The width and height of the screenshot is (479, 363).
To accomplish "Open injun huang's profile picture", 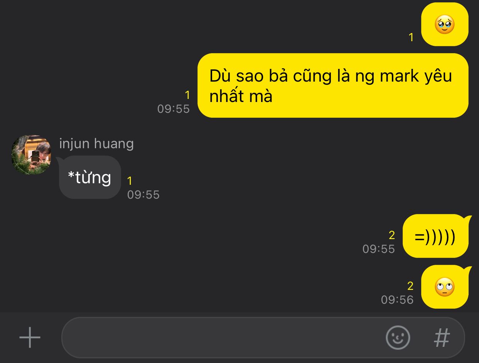I will pyautogui.click(x=32, y=155).
